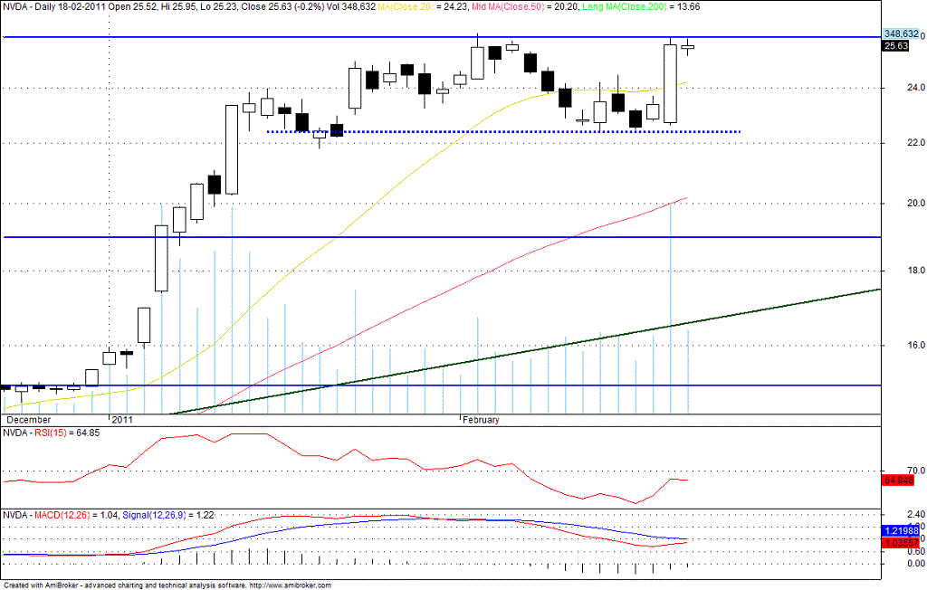Click the volume value 348,632 on price axis
This screenshot has width=927, height=590.
901,33
